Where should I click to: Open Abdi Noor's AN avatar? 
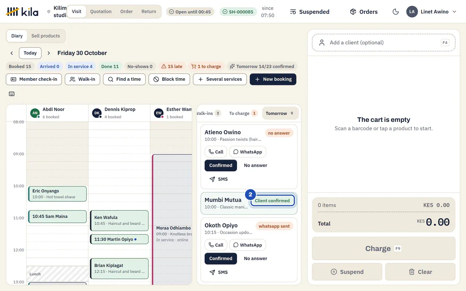tap(35, 113)
